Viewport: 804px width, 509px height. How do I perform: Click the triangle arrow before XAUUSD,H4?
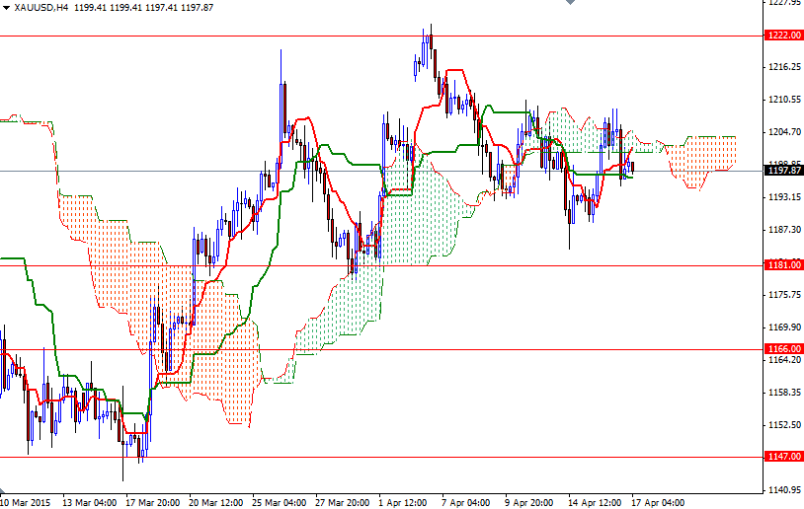click(6, 8)
